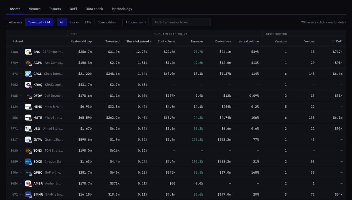Click the BNC ticker text
The width and height of the screenshot is (352, 200).
click(37, 52)
